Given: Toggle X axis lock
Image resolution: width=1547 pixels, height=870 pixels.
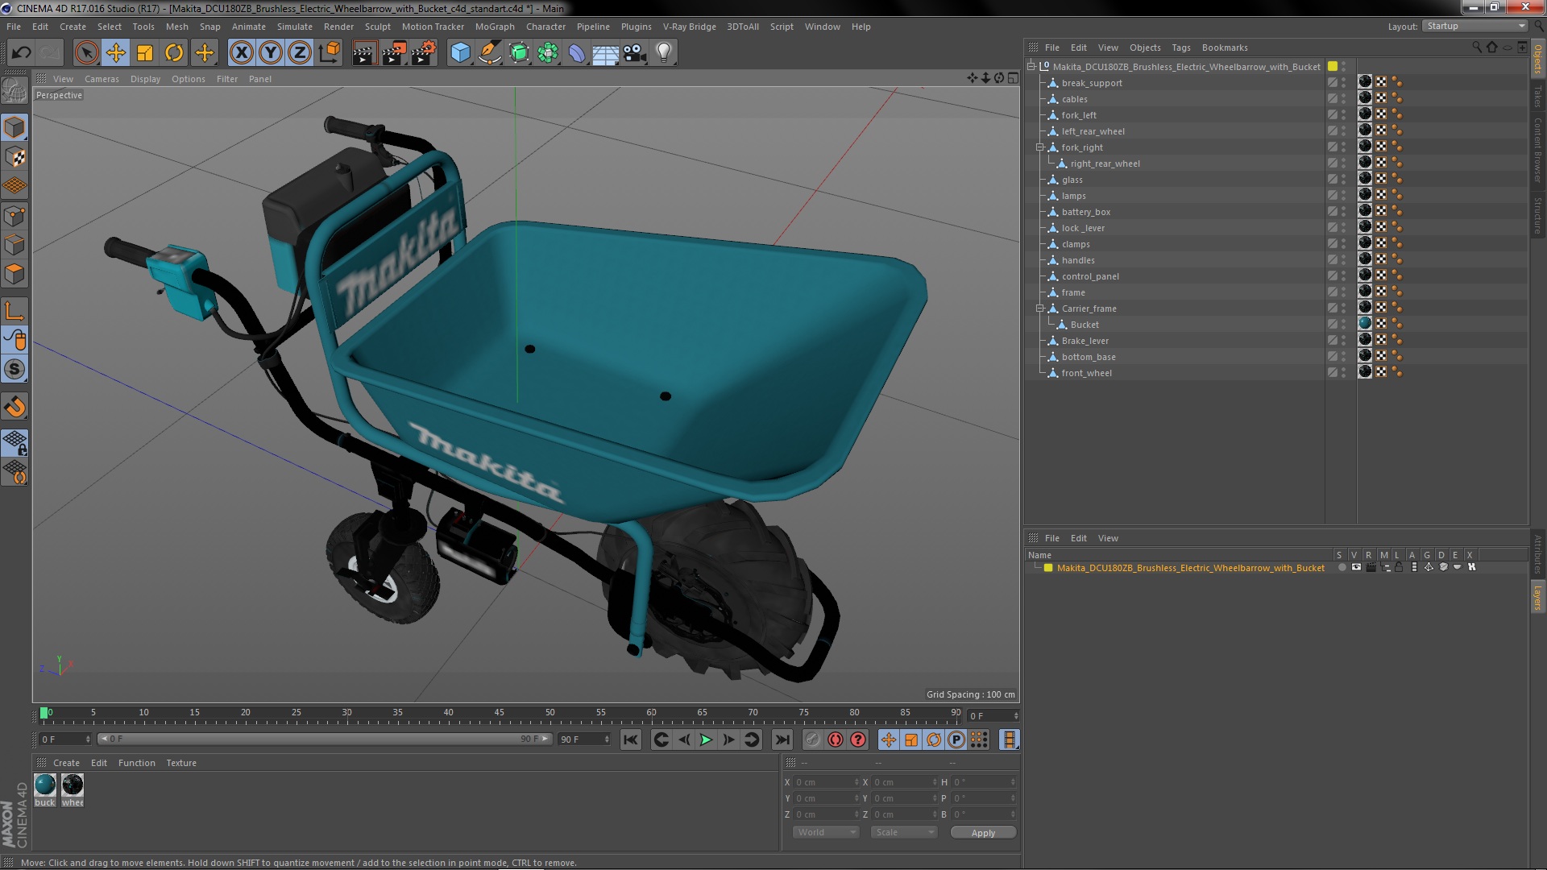Looking at the screenshot, I should pos(241,53).
